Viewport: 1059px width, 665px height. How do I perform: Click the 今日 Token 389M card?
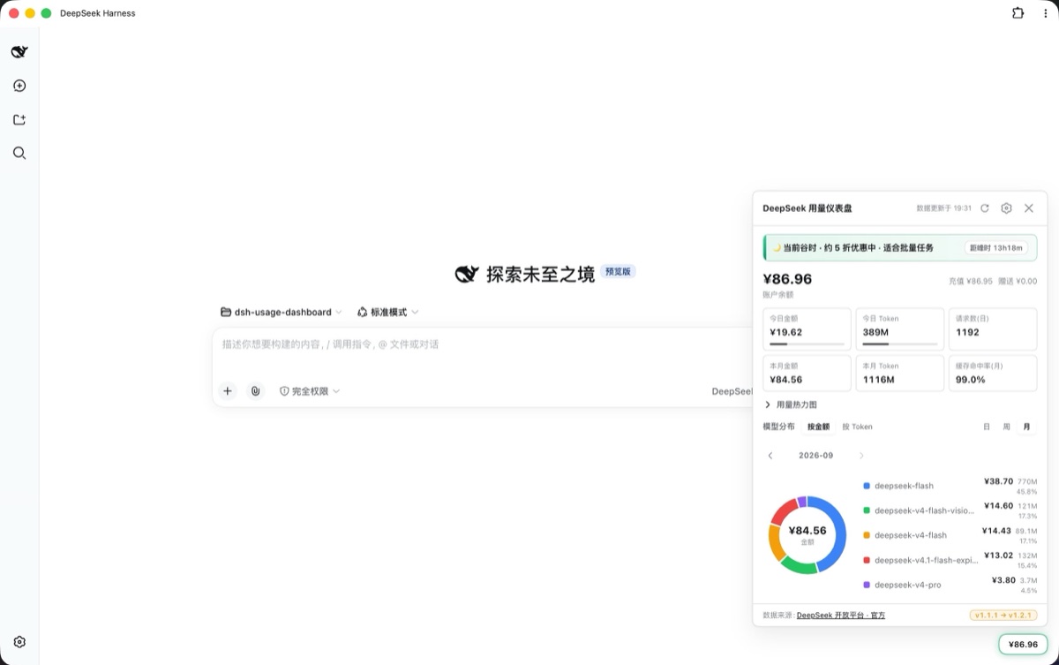899,329
